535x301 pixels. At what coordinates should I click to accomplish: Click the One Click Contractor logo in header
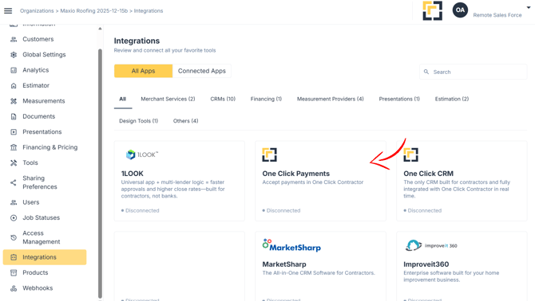pyautogui.click(x=432, y=10)
